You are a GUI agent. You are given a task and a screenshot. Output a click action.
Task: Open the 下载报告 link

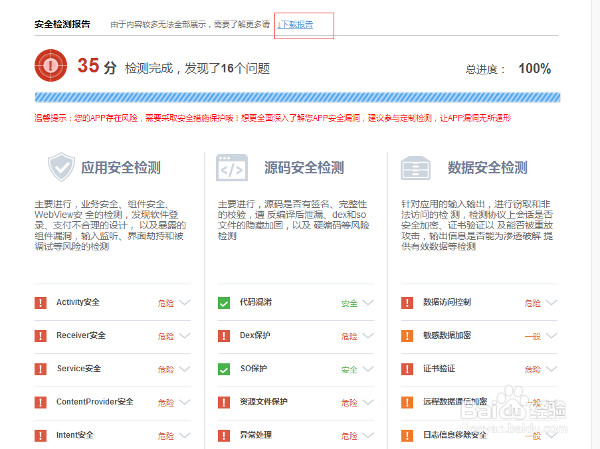coord(294,25)
